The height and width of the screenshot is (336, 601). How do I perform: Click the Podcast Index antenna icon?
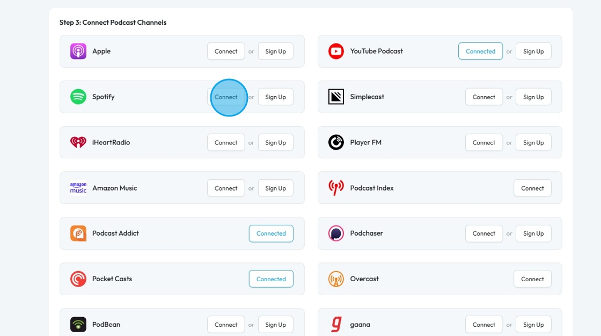pos(336,188)
